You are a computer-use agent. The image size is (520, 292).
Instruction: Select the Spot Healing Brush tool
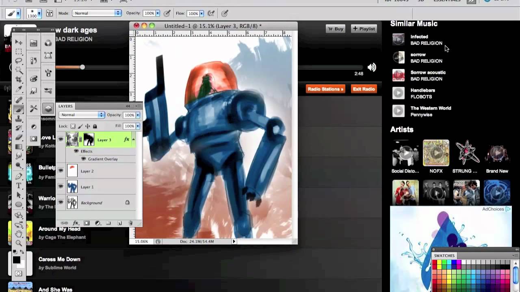point(19,100)
